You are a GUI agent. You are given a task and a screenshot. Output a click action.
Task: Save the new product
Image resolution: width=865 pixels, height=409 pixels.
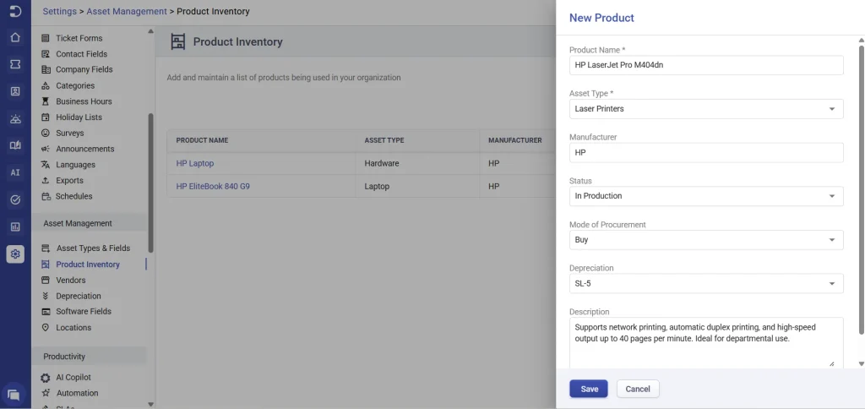point(589,389)
